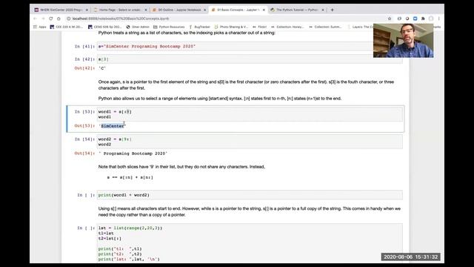474x267 pixels.
Task: Close the NHERI SimCenter 2020 tab
Action: click(x=87, y=10)
